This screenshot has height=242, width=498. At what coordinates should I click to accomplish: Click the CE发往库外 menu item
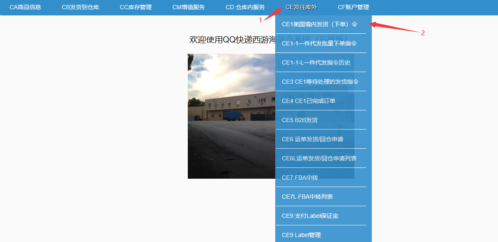pos(301,7)
